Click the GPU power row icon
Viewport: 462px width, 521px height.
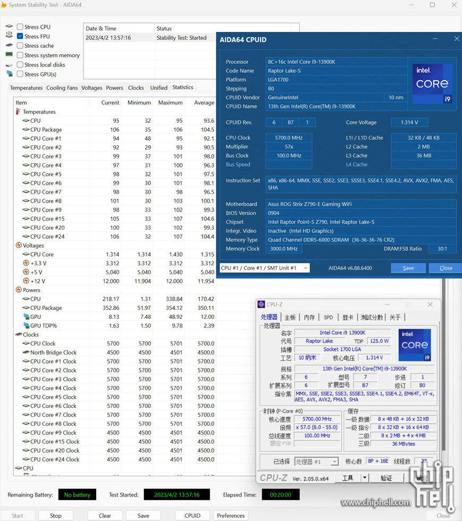(26, 317)
